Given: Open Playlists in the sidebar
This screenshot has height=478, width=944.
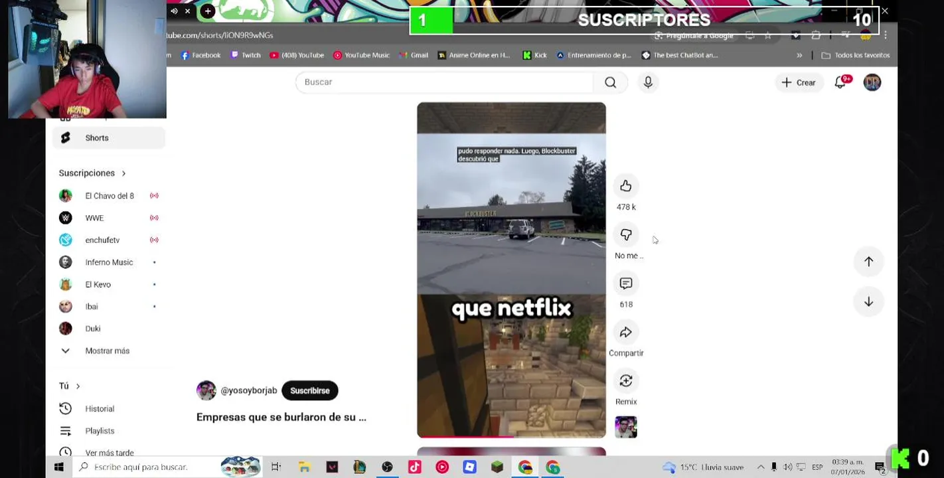Looking at the screenshot, I should coord(108,431).
